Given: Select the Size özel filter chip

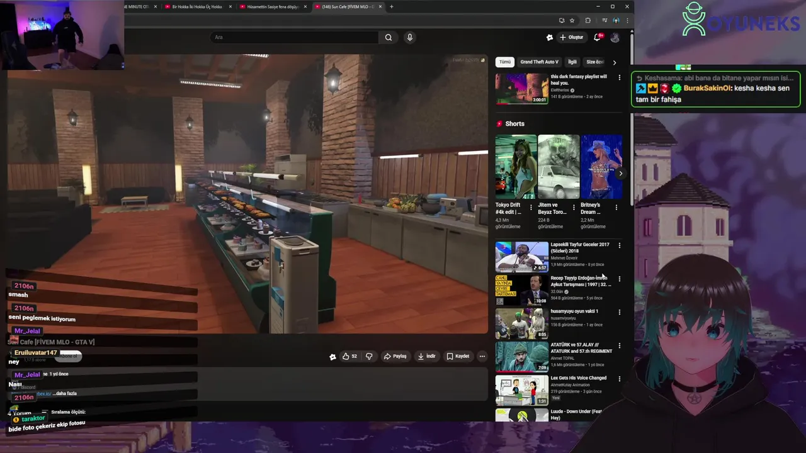Looking at the screenshot, I should point(594,62).
